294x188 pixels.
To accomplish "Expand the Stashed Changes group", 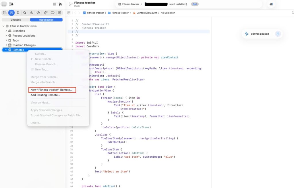I will (x=6, y=45).
